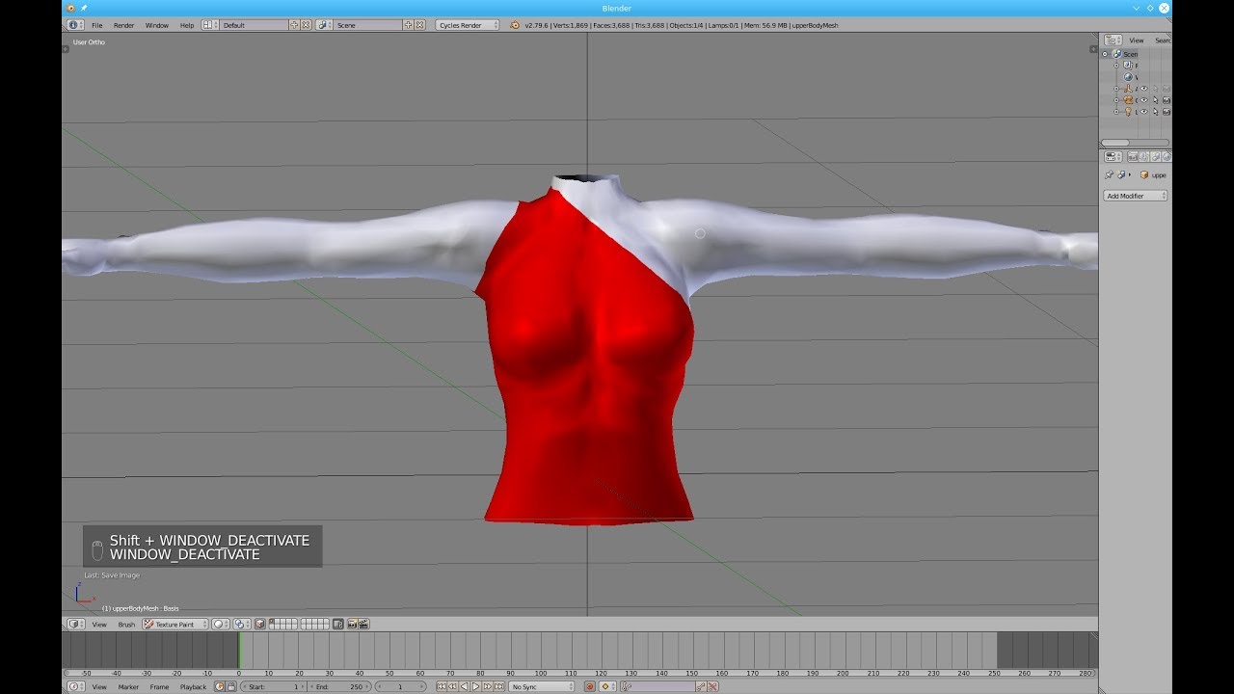This screenshot has height=694, width=1234.
Task: Click the scene browse icon
Action: coord(324,25)
